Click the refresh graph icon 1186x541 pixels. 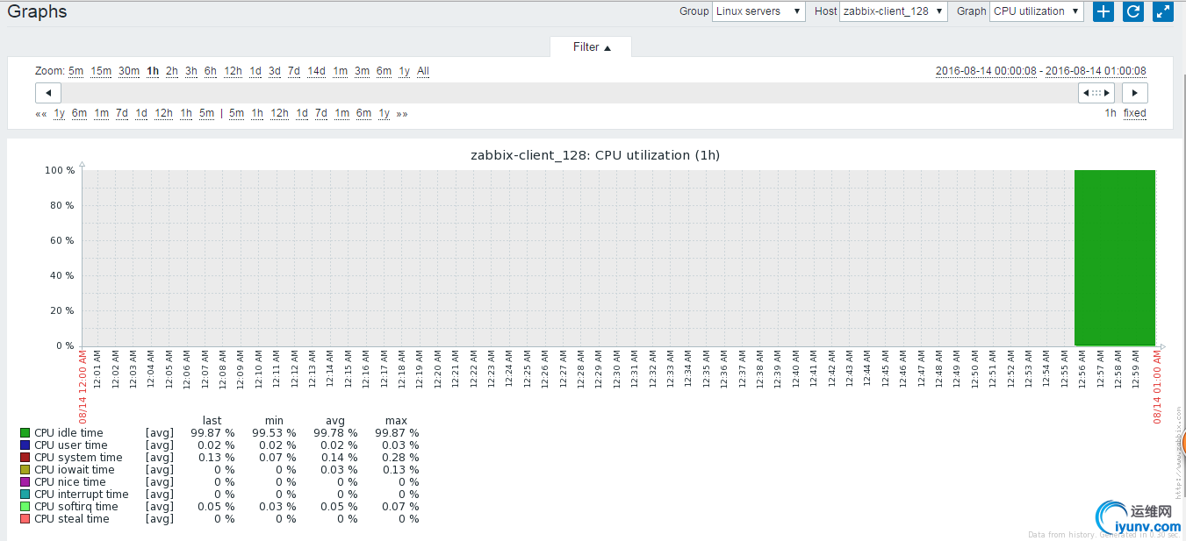pos(1133,11)
